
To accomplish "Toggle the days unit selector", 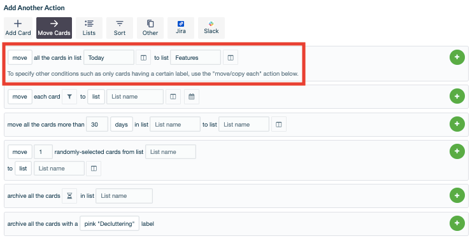I will click(x=122, y=125).
